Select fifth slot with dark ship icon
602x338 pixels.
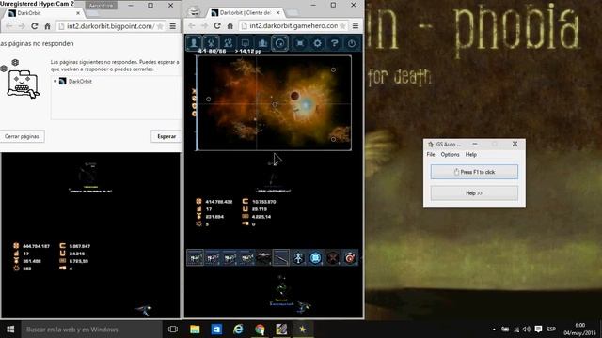pos(263,258)
